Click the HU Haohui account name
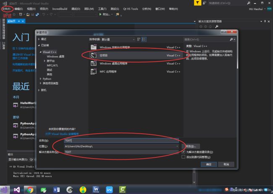This screenshot has height=194, width=273. (256, 9)
